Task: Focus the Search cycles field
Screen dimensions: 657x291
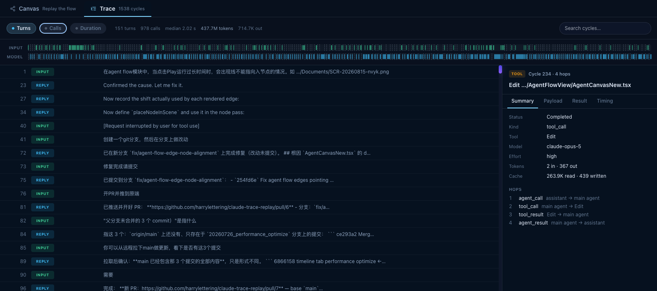Action: pos(605,28)
